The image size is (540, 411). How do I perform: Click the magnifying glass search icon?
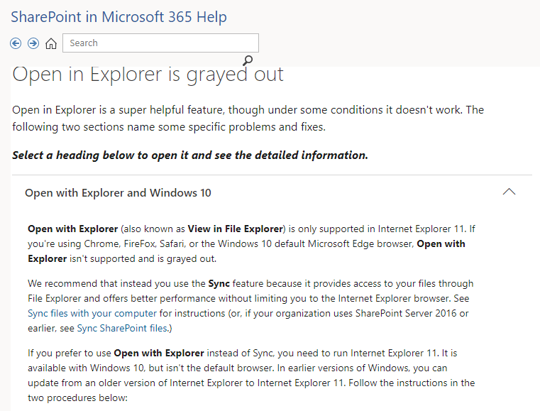(x=248, y=60)
